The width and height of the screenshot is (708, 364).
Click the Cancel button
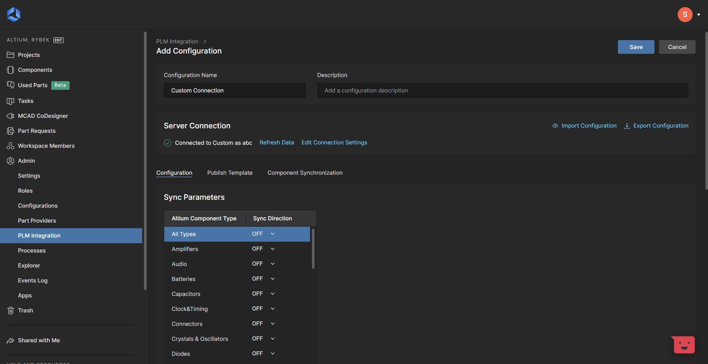point(677,47)
